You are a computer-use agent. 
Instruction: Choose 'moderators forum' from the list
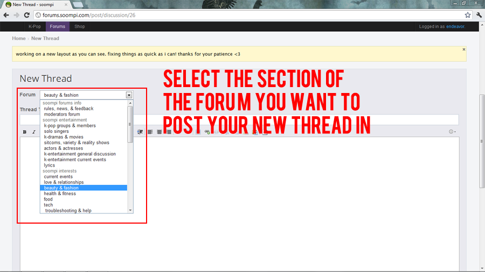click(62, 114)
